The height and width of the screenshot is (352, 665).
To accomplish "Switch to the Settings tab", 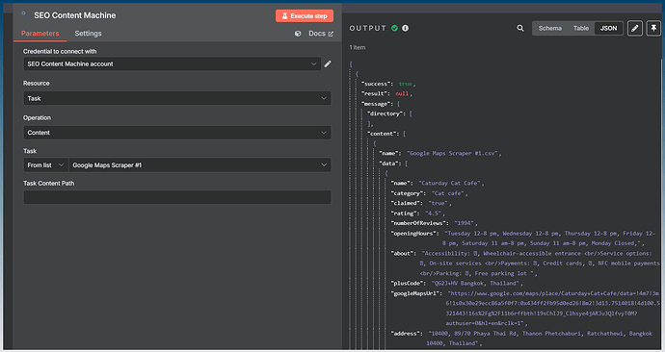I will [x=89, y=34].
